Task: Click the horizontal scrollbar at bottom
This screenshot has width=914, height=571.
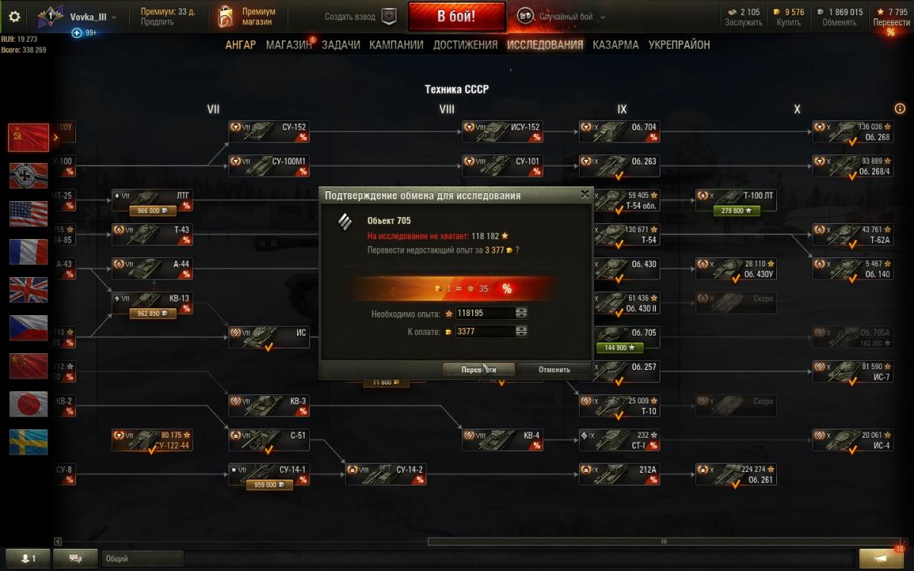Action: coord(663,541)
